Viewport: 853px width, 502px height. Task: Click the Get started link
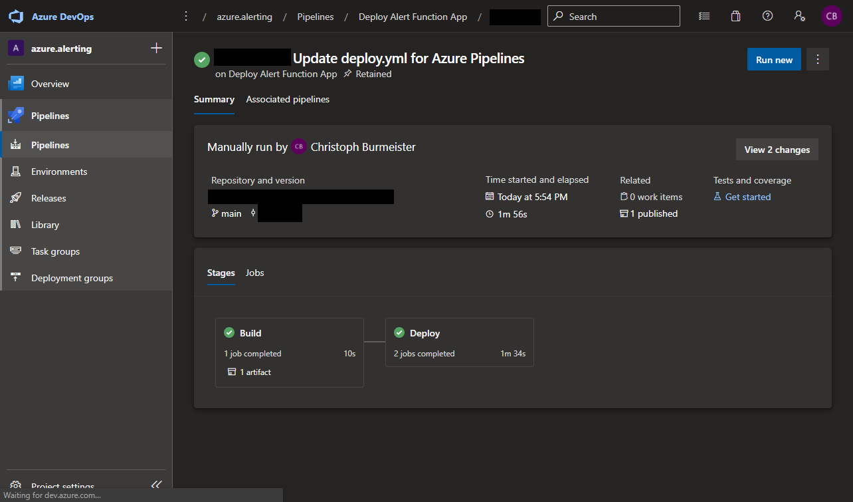click(748, 197)
